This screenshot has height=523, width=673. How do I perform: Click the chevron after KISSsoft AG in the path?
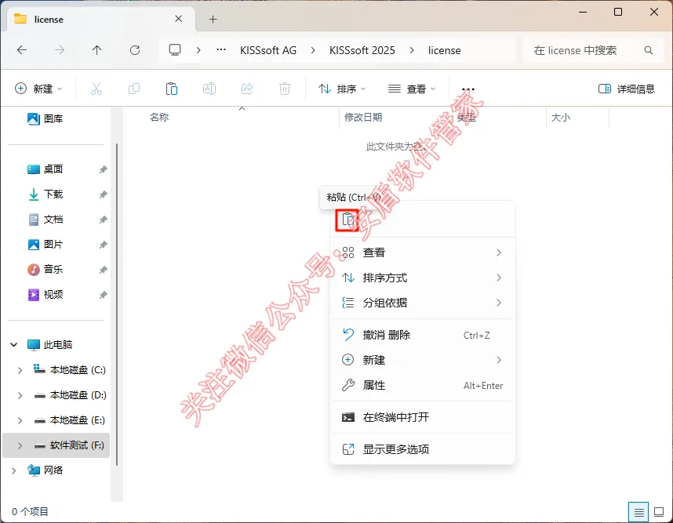pos(313,50)
